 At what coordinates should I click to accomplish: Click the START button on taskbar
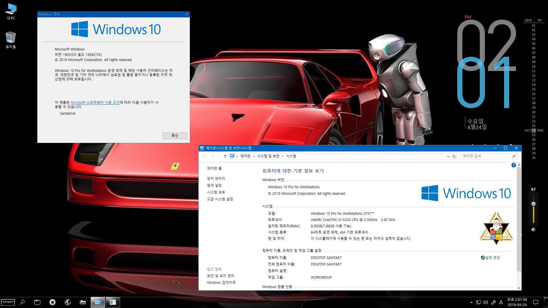pyautogui.click(x=8, y=302)
